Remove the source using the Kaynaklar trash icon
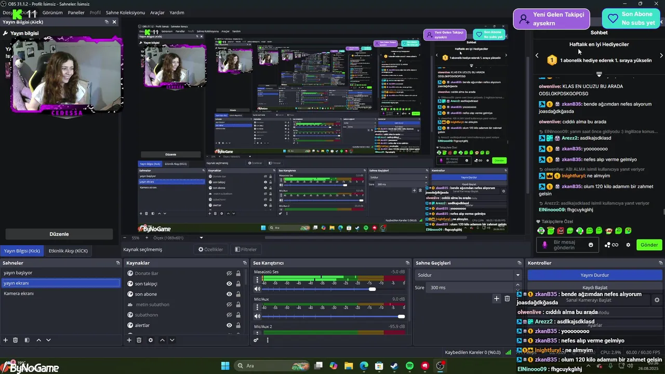Screen dimensions: 665x374 (x=139, y=340)
